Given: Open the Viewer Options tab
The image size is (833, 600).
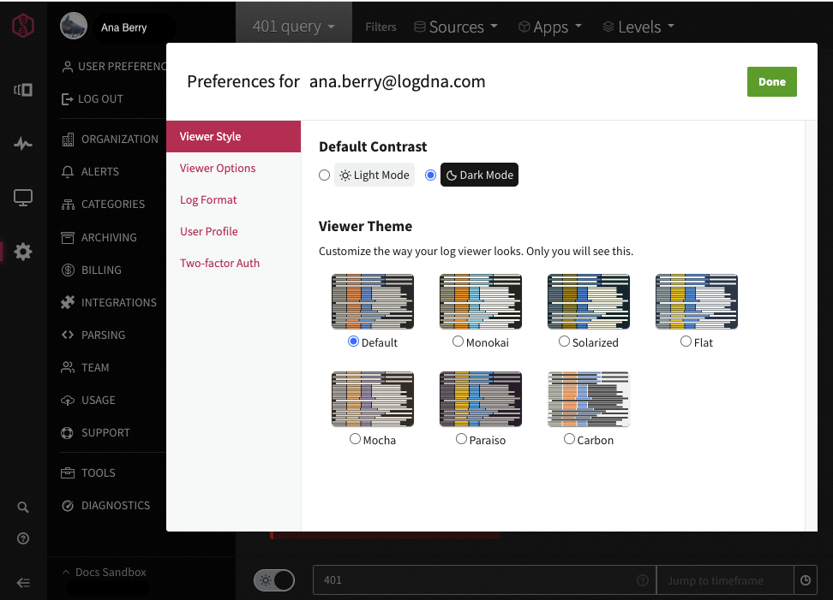Looking at the screenshot, I should pos(234,168).
